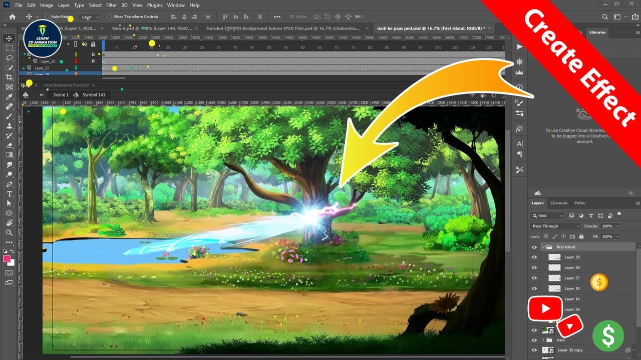641x360 pixels.
Task: Switch to the Channels tab
Action: (x=559, y=203)
